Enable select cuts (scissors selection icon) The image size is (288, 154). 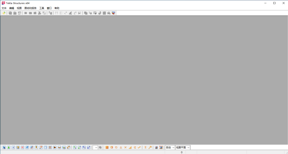(41, 147)
